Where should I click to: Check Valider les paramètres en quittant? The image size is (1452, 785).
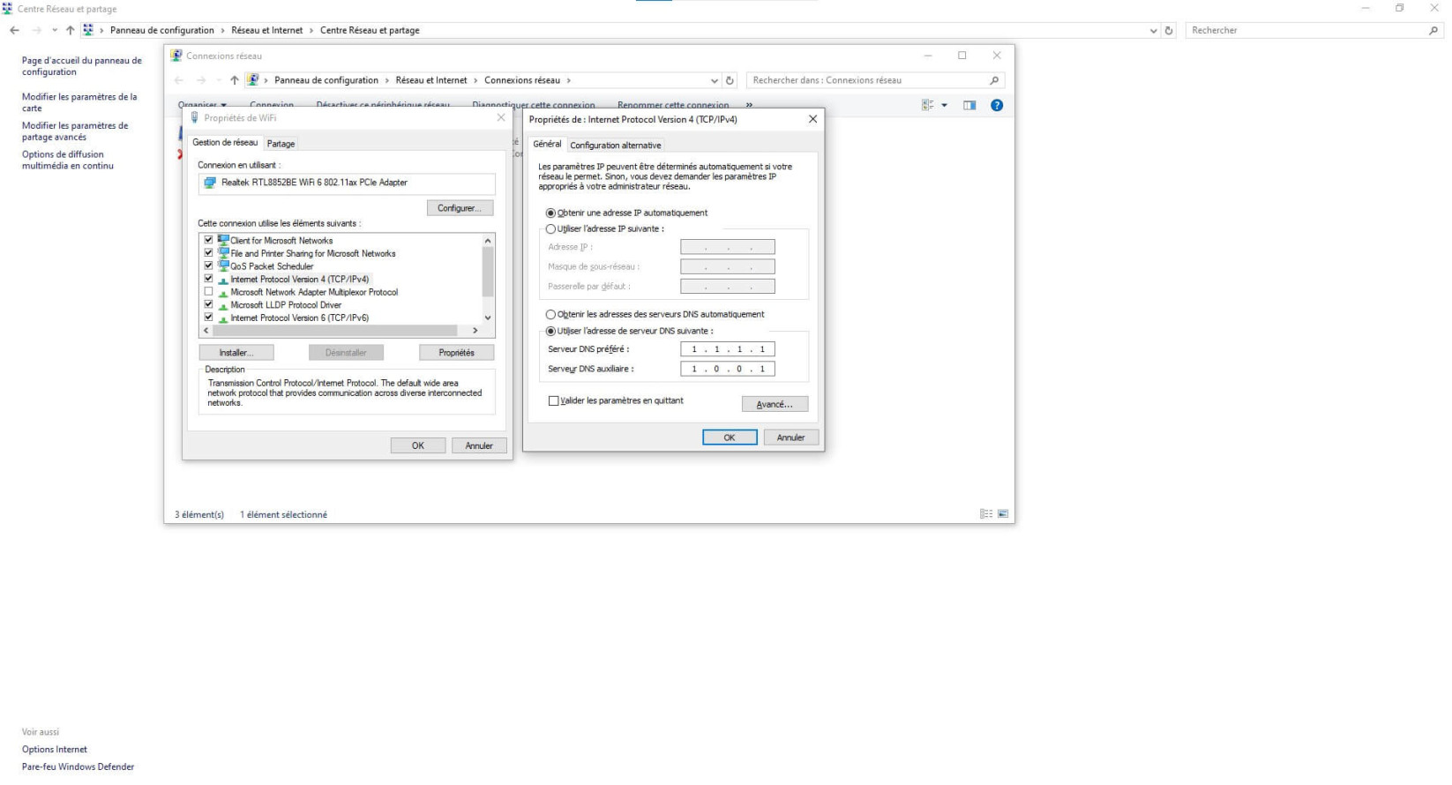(x=554, y=401)
